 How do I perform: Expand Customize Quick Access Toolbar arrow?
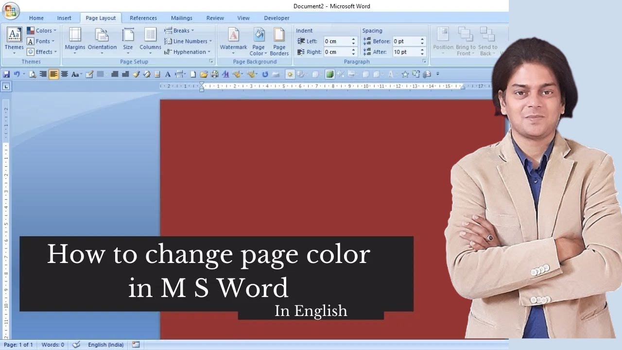(438, 74)
